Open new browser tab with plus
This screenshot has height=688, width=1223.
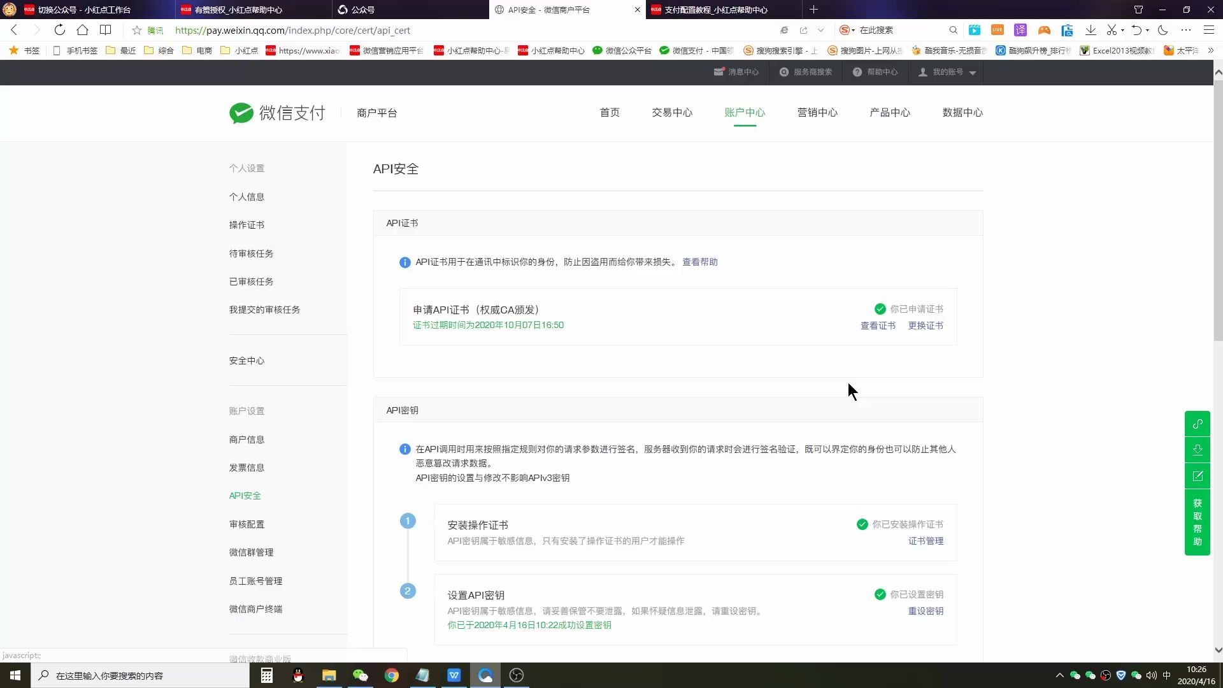click(813, 10)
